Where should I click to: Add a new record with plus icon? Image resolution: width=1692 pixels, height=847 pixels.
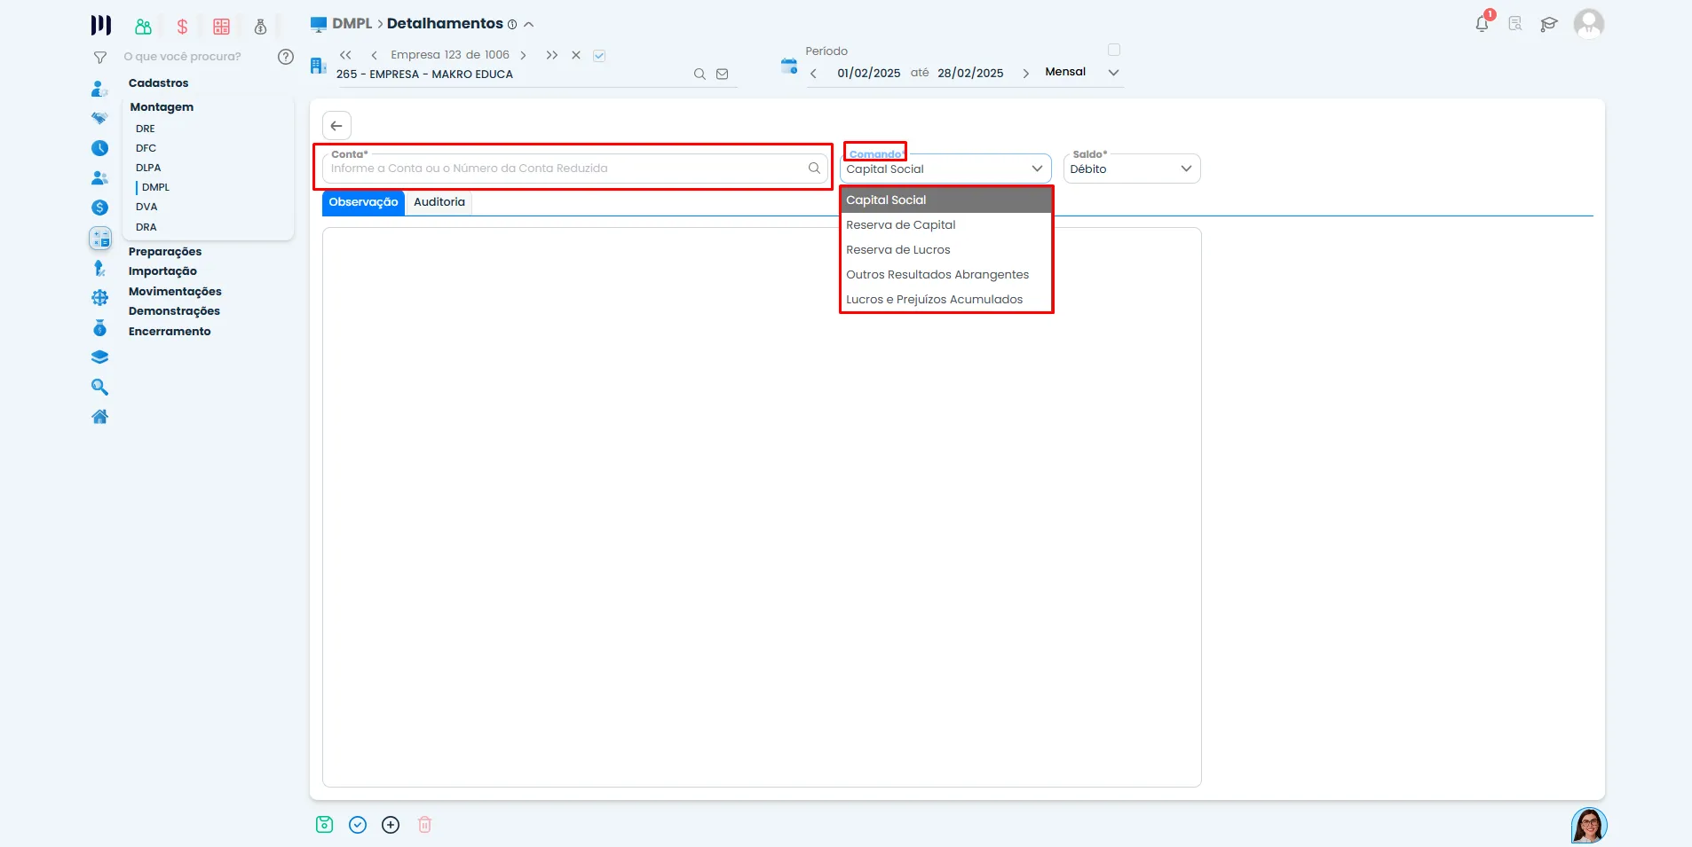point(391,825)
